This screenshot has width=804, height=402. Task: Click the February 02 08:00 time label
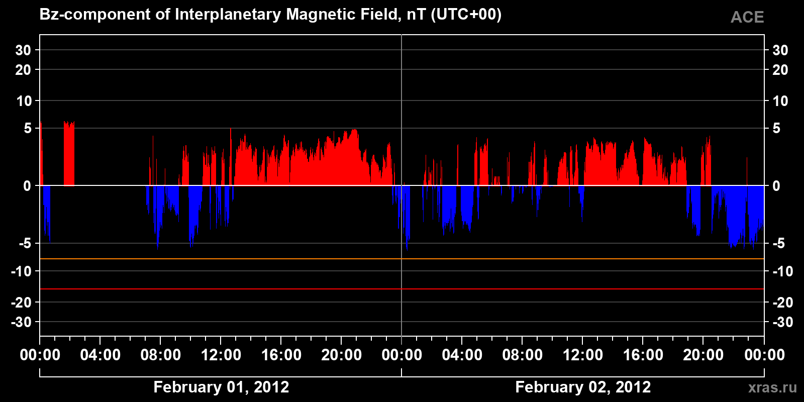coord(522,355)
